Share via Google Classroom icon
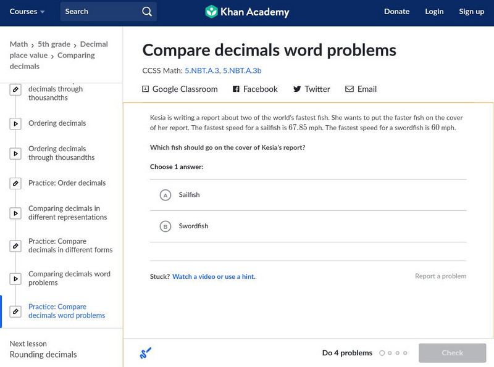Screen dimensions: 494x367 [x=146, y=89]
